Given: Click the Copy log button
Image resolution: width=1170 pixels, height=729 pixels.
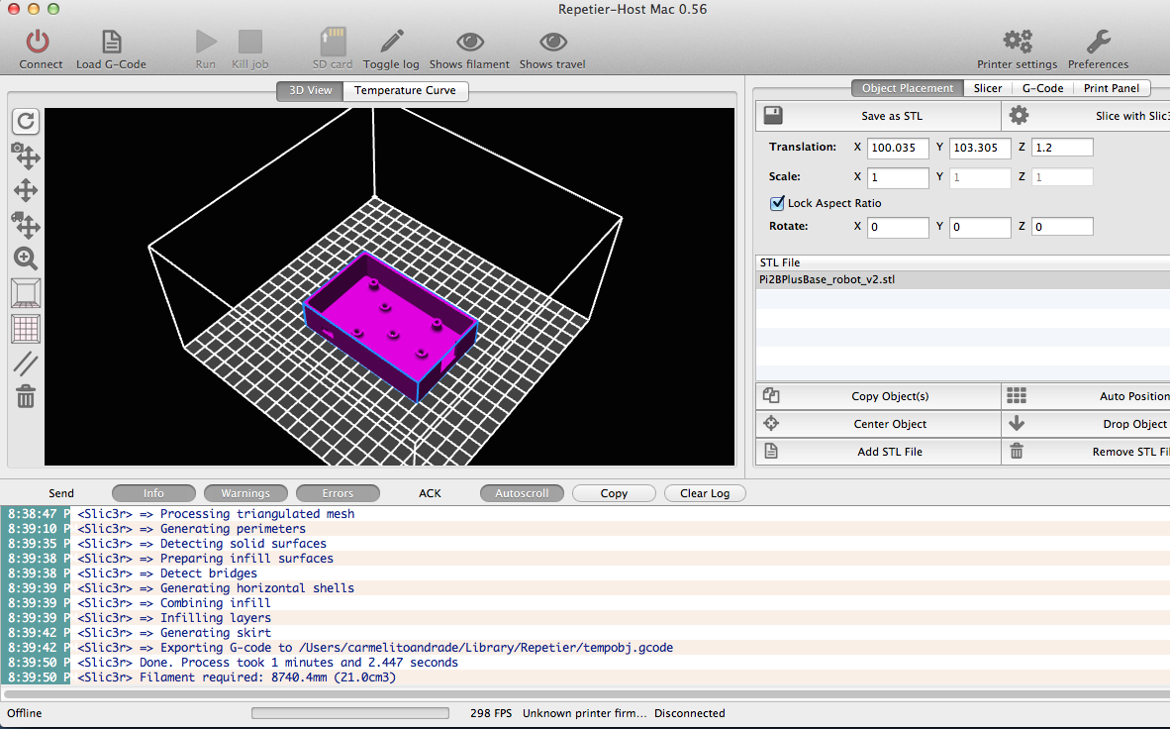Looking at the screenshot, I should (x=614, y=493).
